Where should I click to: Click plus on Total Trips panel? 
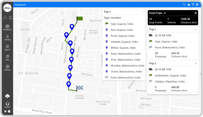tap(196, 13)
